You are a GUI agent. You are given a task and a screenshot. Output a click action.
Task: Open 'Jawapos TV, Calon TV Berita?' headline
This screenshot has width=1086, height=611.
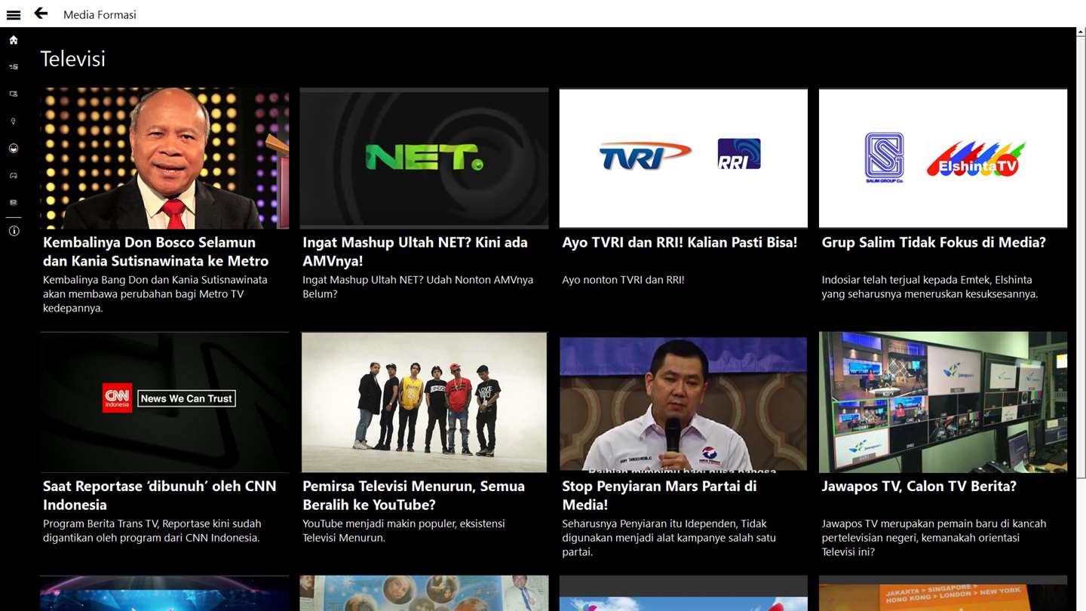coord(919,487)
